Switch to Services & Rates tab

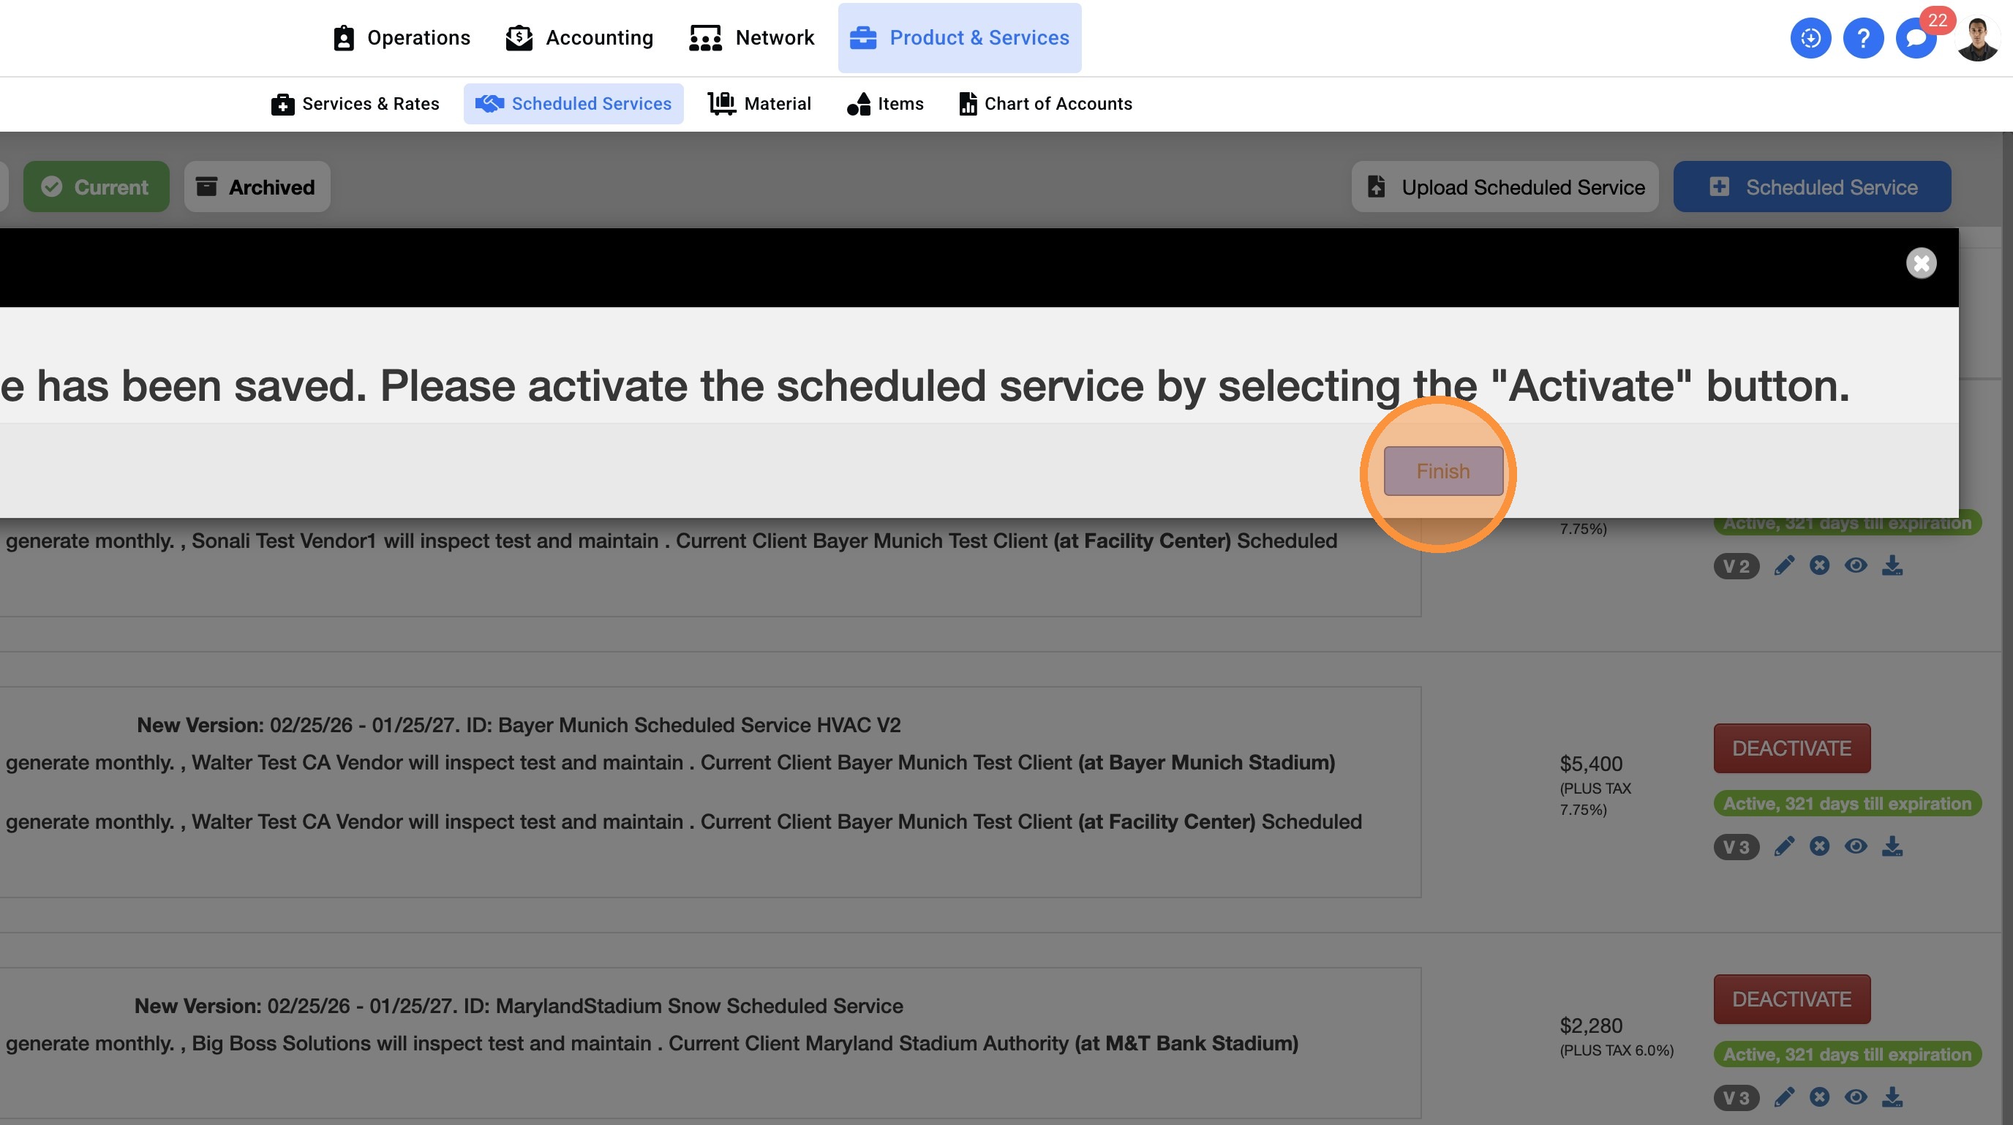click(x=355, y=104)
